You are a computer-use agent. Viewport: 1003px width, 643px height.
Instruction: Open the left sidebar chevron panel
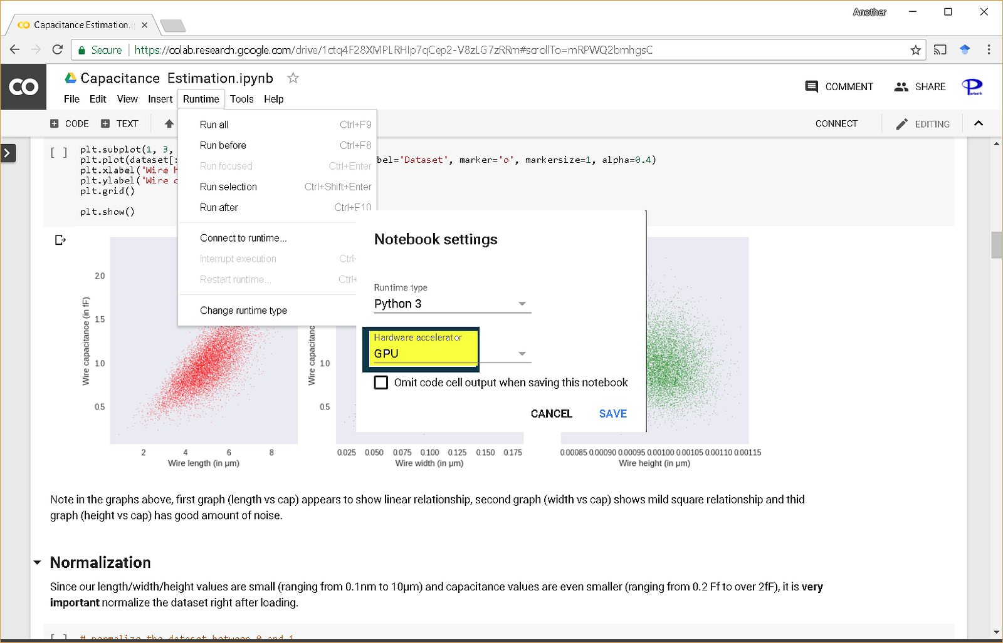[8, 153]
